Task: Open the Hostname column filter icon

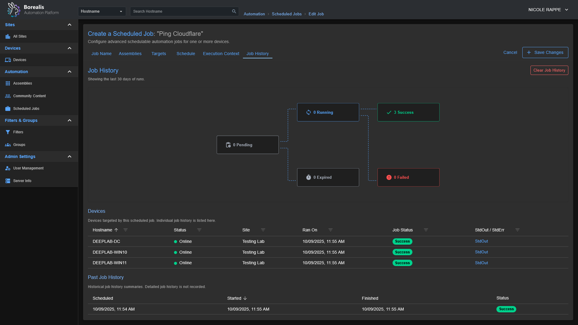Action: (x=126, y=230)
